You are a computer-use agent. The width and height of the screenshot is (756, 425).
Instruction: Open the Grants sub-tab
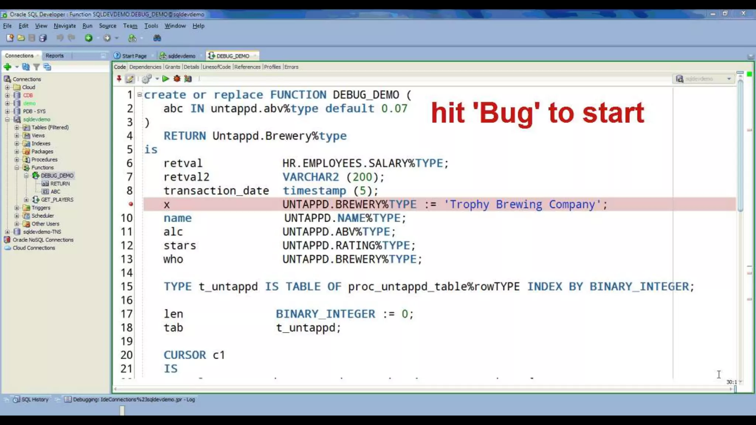(172, 67)
